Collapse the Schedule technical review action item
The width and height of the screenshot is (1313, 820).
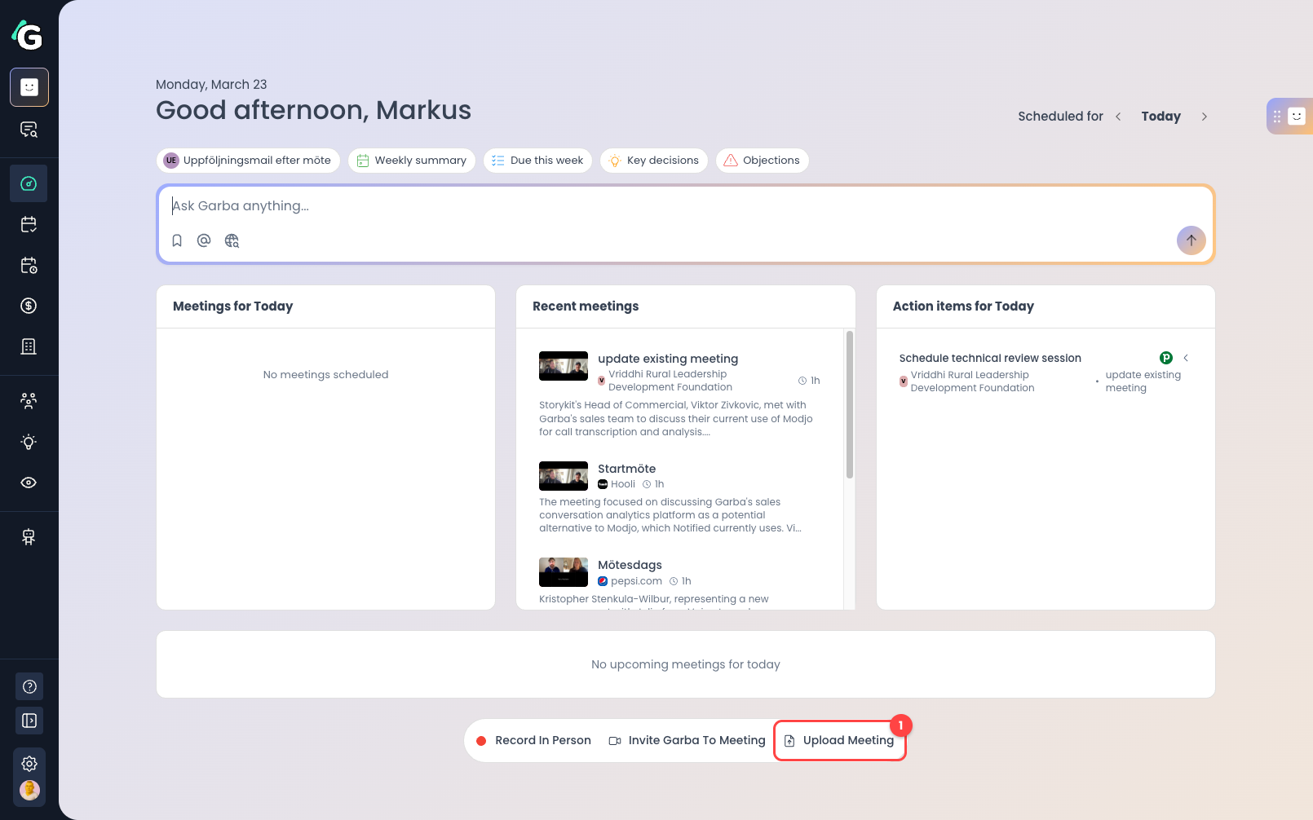[1187, 358]
